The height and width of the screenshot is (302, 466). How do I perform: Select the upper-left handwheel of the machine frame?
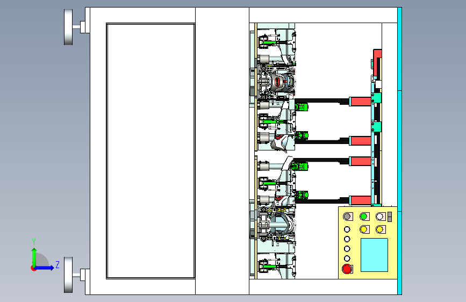coord(68,27)
